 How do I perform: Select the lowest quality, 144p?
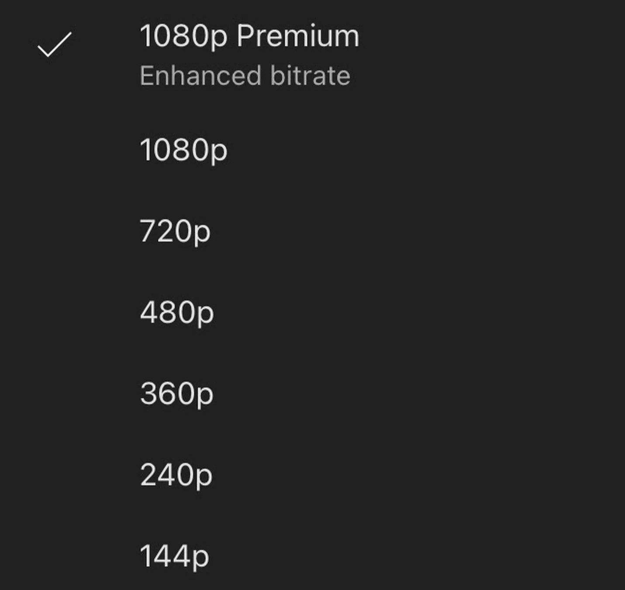coord(174,556)
